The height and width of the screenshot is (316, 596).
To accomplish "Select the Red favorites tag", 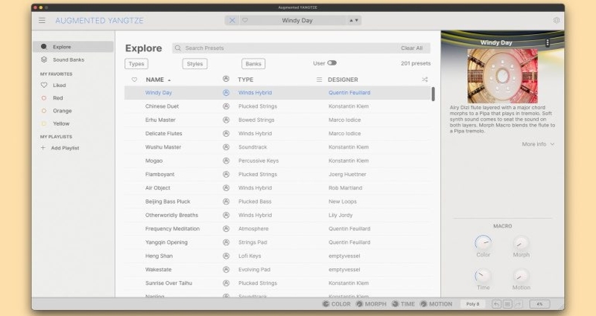I will [58, 98].
